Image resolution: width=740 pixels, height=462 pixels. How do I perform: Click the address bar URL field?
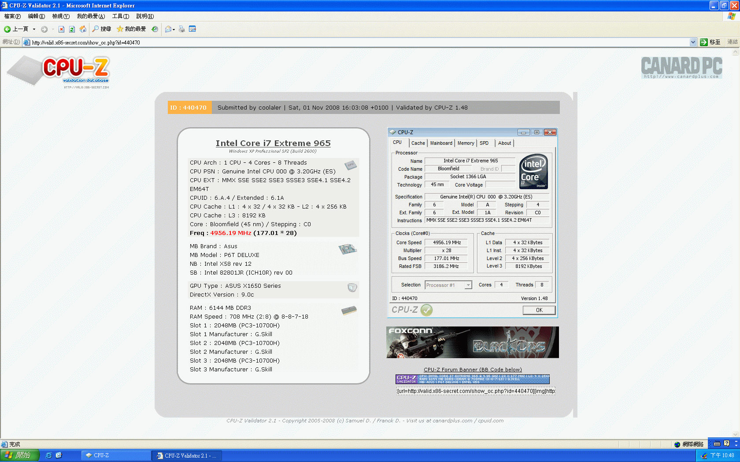[356, 42]
